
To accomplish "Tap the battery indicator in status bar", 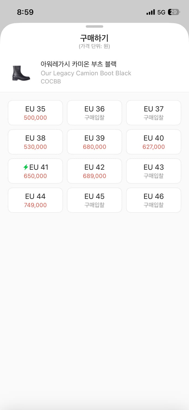I will (x=174, y=12).
